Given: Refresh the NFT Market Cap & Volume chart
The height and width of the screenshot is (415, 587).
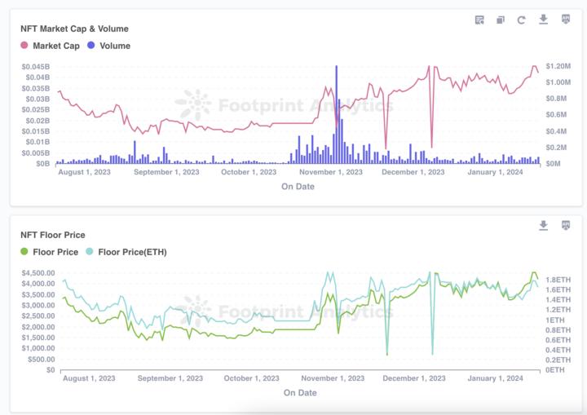Looking at the screenshot, I should [522, 20].
